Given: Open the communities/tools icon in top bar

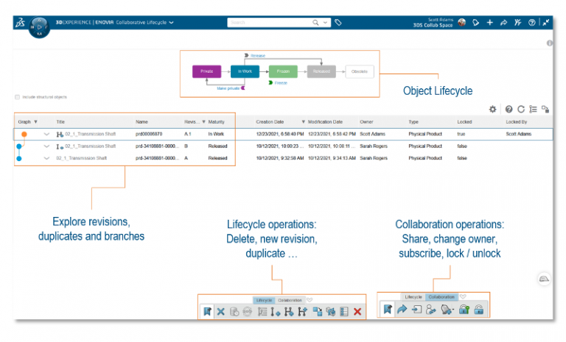Looking at the screenshot, I should [518, 23].
